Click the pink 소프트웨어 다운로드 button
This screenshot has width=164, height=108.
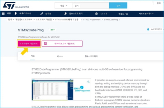29,43
